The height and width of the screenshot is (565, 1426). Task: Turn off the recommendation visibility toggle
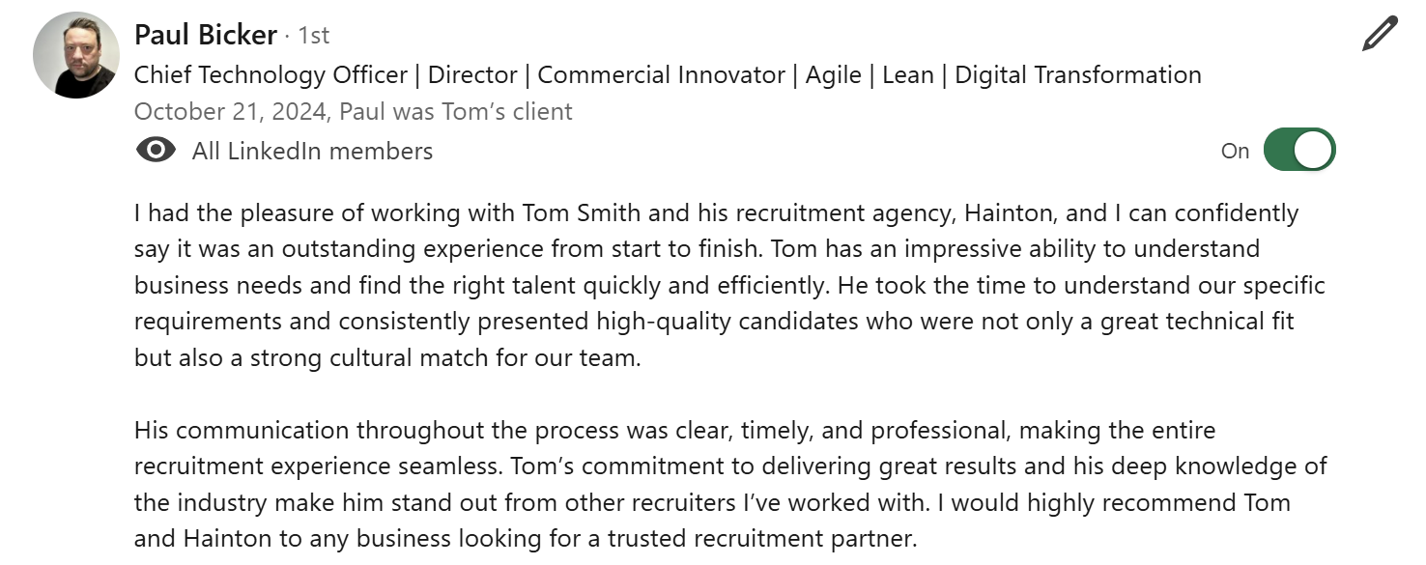point(1299,151)
